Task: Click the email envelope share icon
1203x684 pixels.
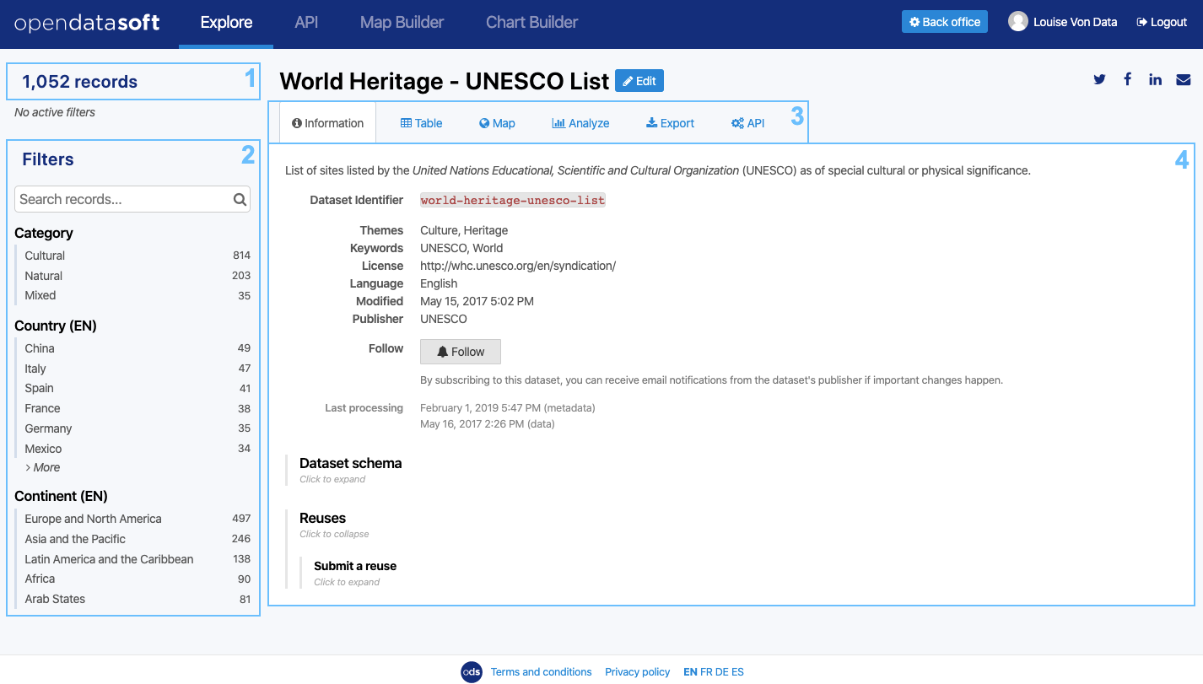Action: point(1184,79)
